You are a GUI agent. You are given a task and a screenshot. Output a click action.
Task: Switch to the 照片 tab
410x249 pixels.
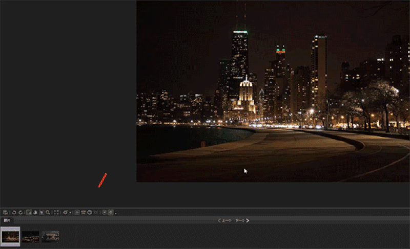7,221
